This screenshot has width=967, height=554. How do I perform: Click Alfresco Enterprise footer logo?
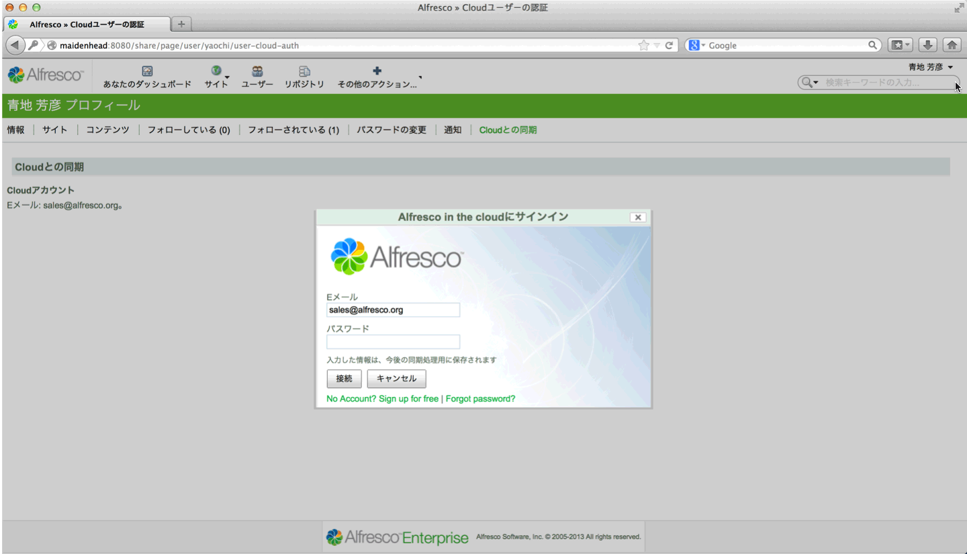tap(397, 537)
